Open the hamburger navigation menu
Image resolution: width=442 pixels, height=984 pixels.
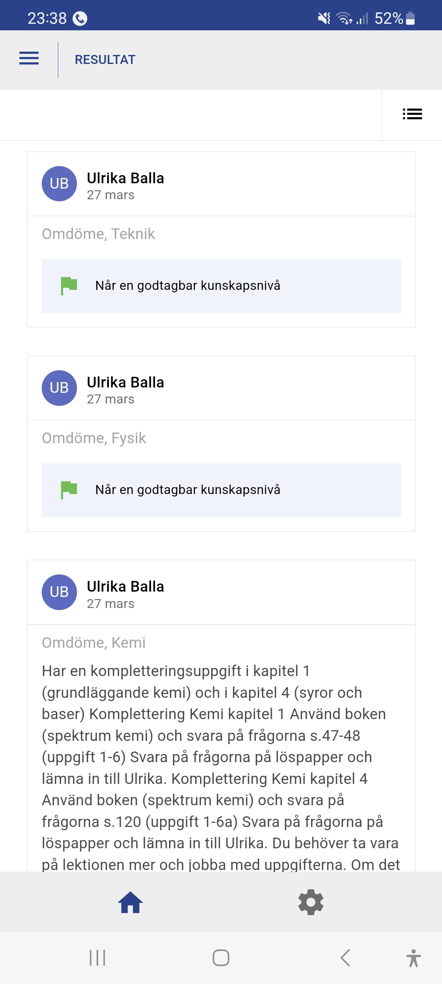29,59
